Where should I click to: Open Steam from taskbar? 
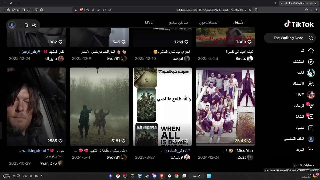[x=147, y=176]
